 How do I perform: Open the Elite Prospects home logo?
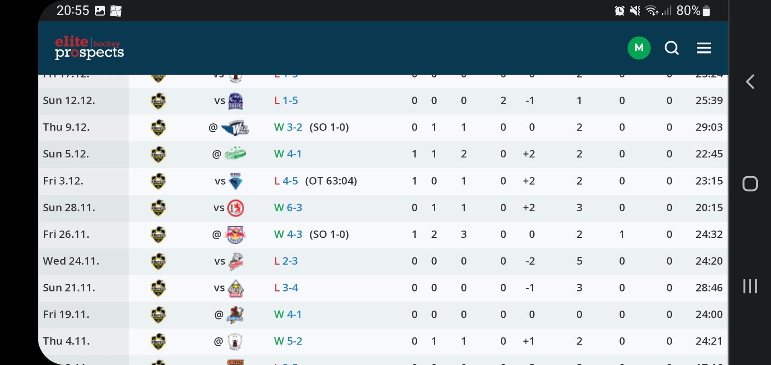click(x=89, y=48)
